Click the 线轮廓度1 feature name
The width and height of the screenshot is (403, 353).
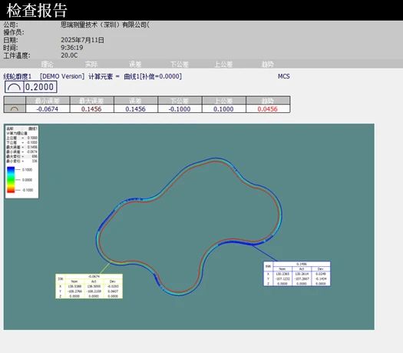17,76
